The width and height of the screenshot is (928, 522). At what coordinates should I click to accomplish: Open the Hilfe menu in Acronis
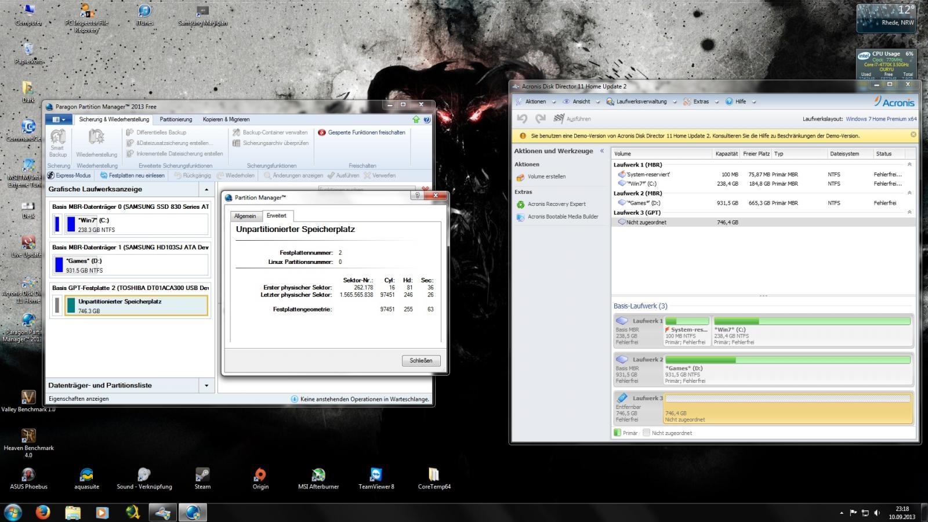click(741, 101)
